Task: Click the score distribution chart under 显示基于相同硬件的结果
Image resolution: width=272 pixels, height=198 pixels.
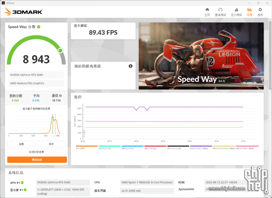Action: (x=36, y=124)
